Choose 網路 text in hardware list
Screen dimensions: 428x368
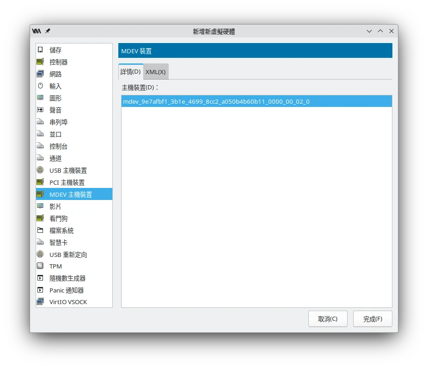55,74
